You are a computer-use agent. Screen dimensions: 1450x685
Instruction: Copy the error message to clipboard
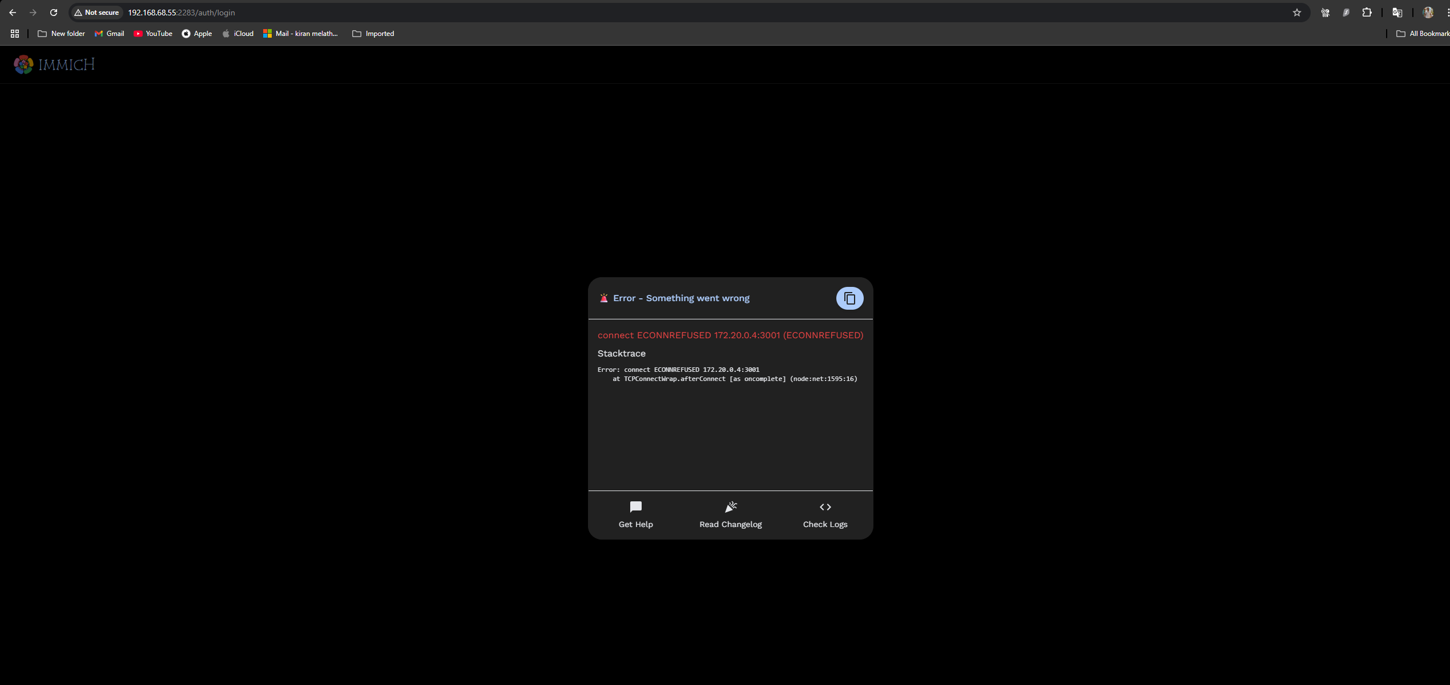[x=849, y=298]
